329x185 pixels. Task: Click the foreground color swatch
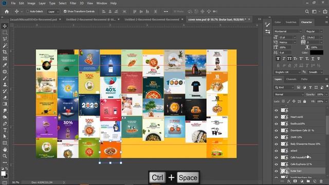coord(4,174)
